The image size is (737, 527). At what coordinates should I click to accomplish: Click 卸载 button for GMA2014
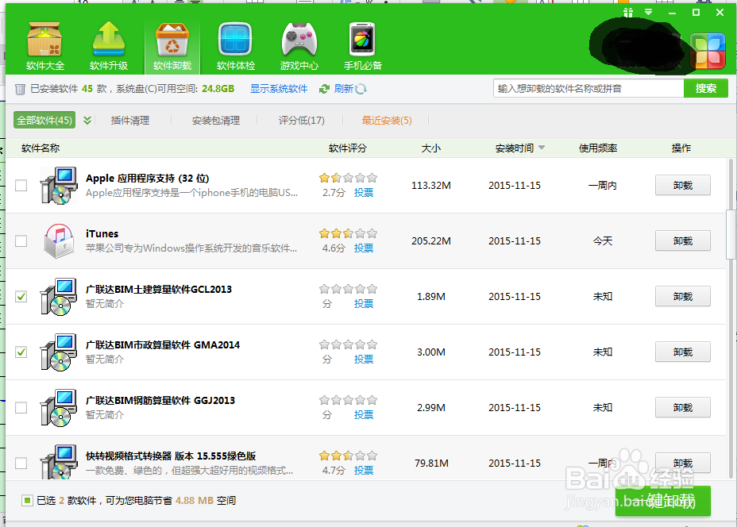[682, 352]
